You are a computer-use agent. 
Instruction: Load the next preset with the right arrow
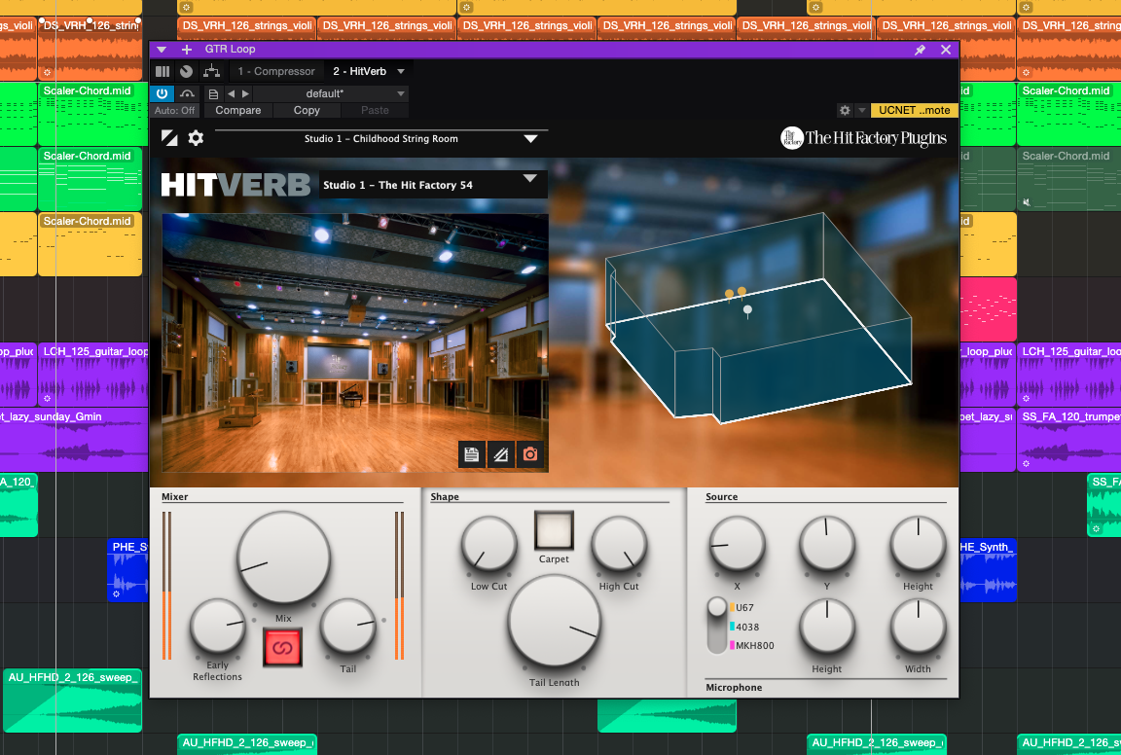click(x=245, y=93)
